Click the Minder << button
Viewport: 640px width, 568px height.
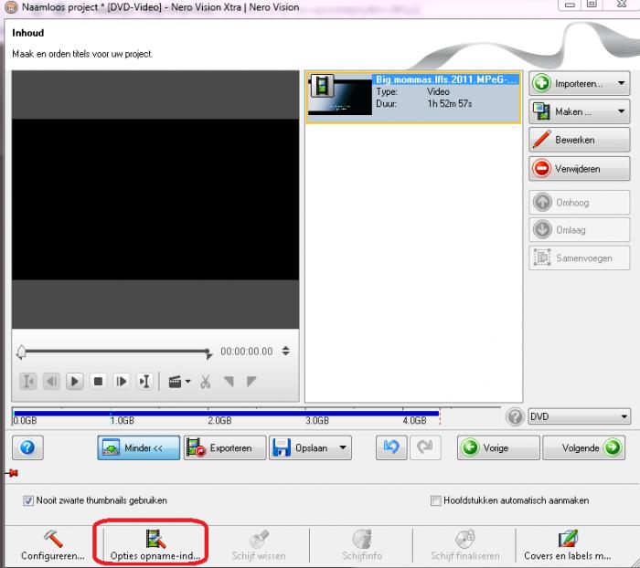(138, 447)
